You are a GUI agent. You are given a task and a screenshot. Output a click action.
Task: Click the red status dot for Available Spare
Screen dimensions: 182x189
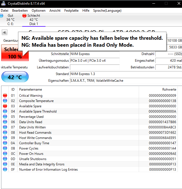[x=5, y=106]
